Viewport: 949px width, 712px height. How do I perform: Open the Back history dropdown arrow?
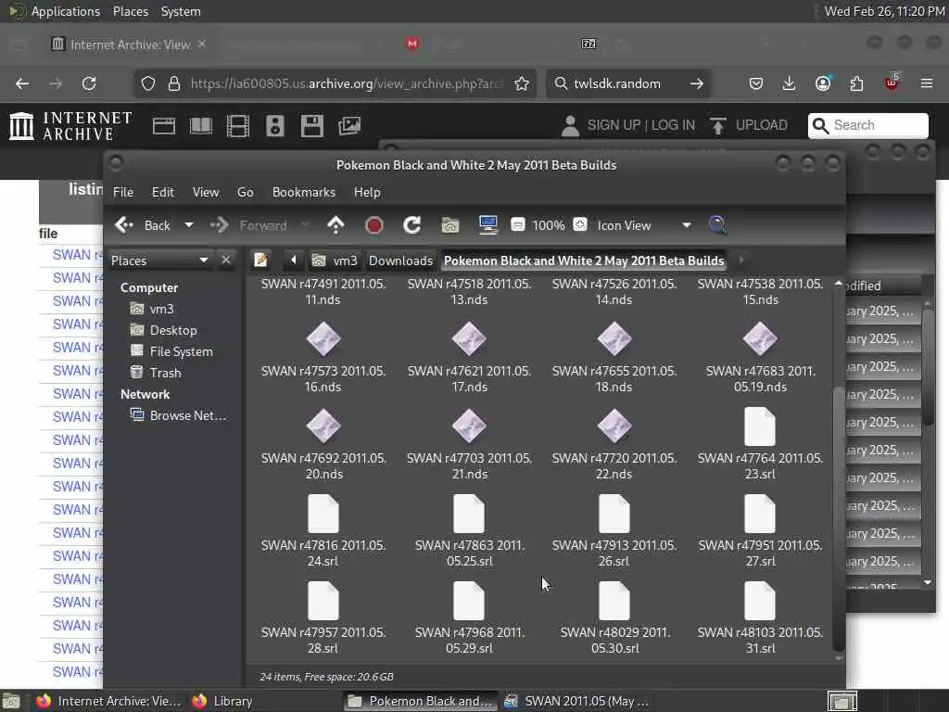189,225
